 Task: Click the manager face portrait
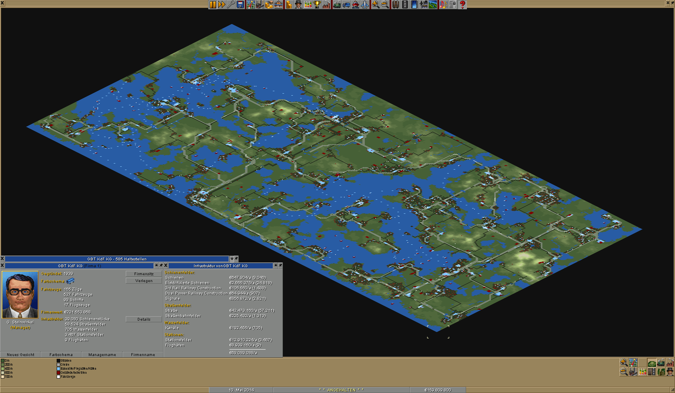click(x=20, y=295)
